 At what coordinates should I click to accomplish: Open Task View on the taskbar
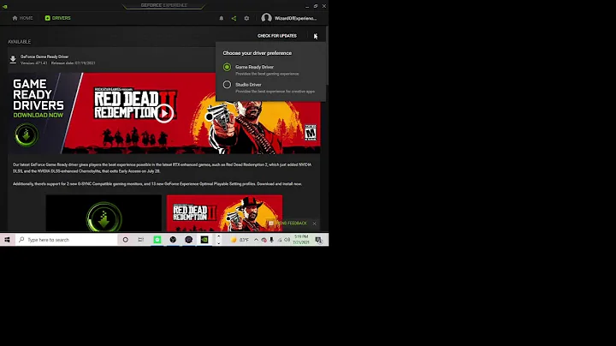pos(141,240)
